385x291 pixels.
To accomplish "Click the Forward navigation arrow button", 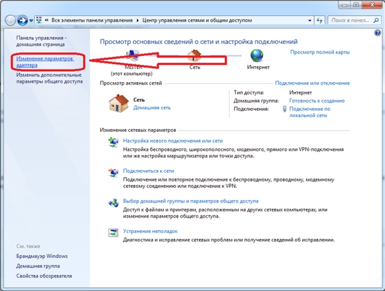I will coord(22,20).
